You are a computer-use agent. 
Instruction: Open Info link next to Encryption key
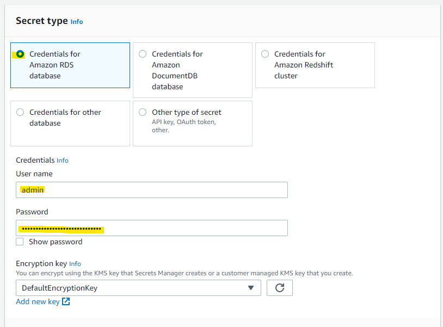click(75, 264)
